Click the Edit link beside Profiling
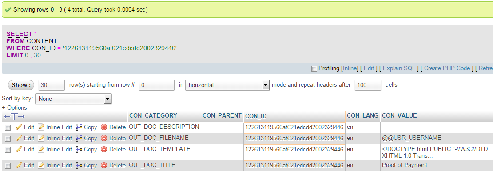Image resolution: width=493 pixels, height=171 pixels. [x=369, y=68]
